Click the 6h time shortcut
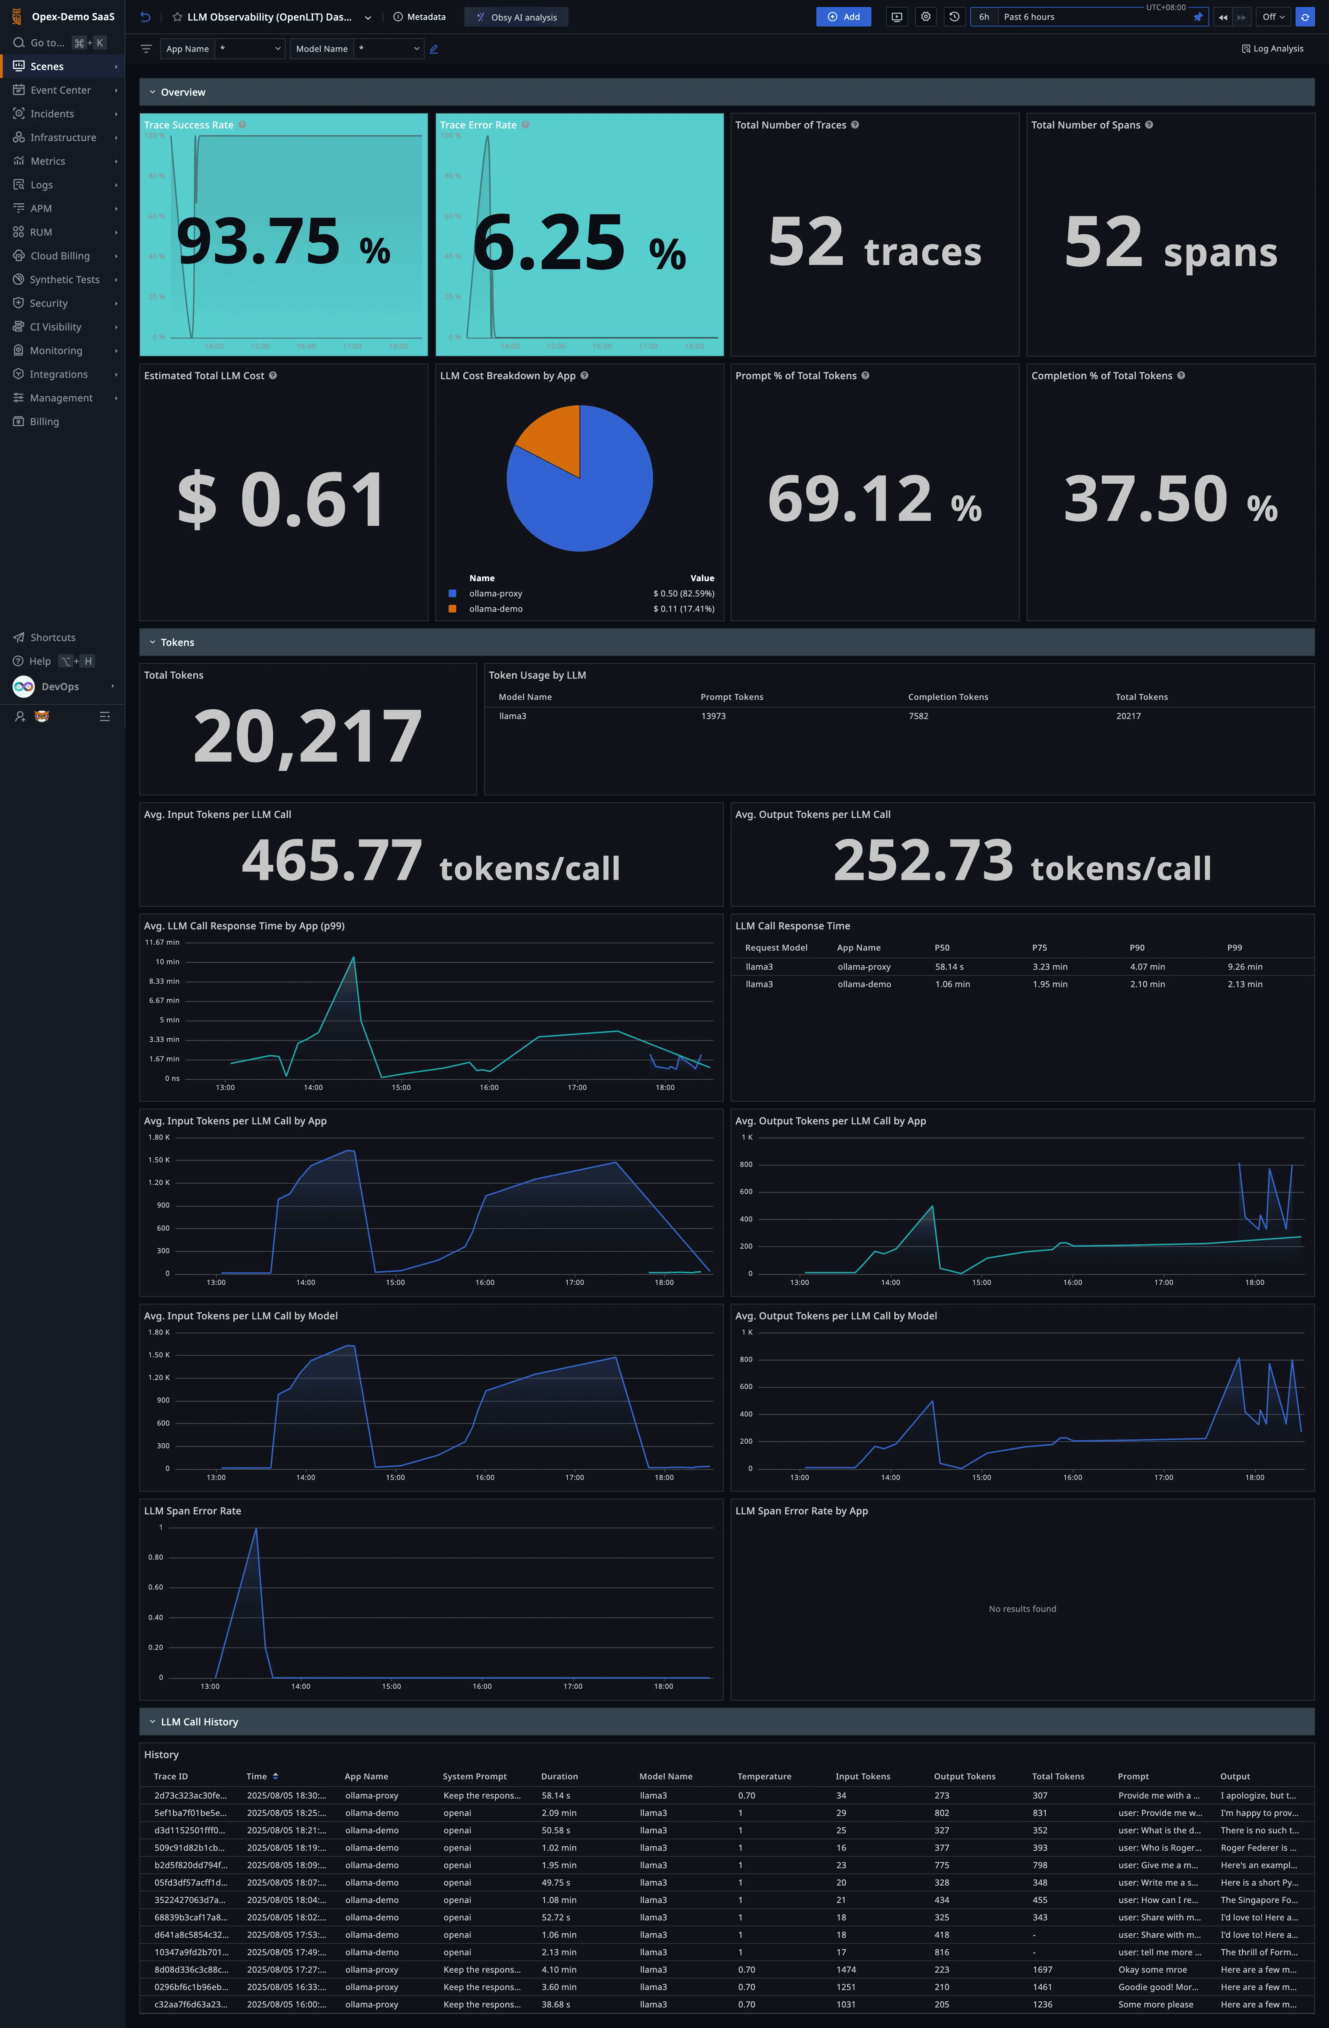Viewport: 1329px width, 2028px height. click(984, 17)
